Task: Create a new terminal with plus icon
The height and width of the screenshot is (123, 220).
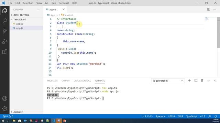Action: 189,81
